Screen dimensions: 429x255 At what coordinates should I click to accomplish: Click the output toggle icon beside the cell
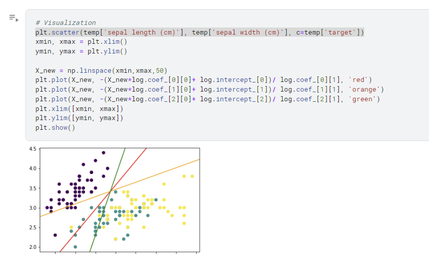pyautogui.click(x=14, y=18)
